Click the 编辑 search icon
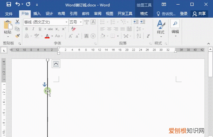 (175, 23)
